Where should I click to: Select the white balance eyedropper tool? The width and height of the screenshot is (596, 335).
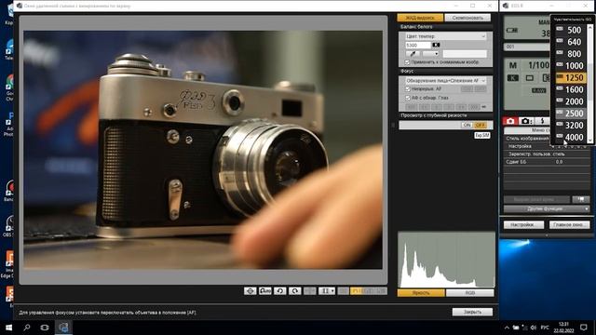413,54
